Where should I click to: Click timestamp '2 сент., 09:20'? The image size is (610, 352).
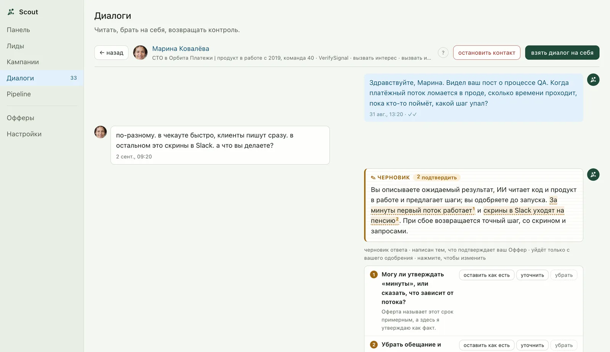click(x=134, y=157)
